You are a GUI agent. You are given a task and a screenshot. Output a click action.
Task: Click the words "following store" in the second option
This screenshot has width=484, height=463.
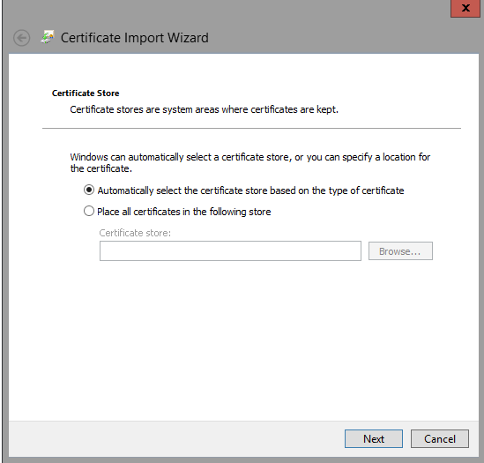tap(240, 212)
